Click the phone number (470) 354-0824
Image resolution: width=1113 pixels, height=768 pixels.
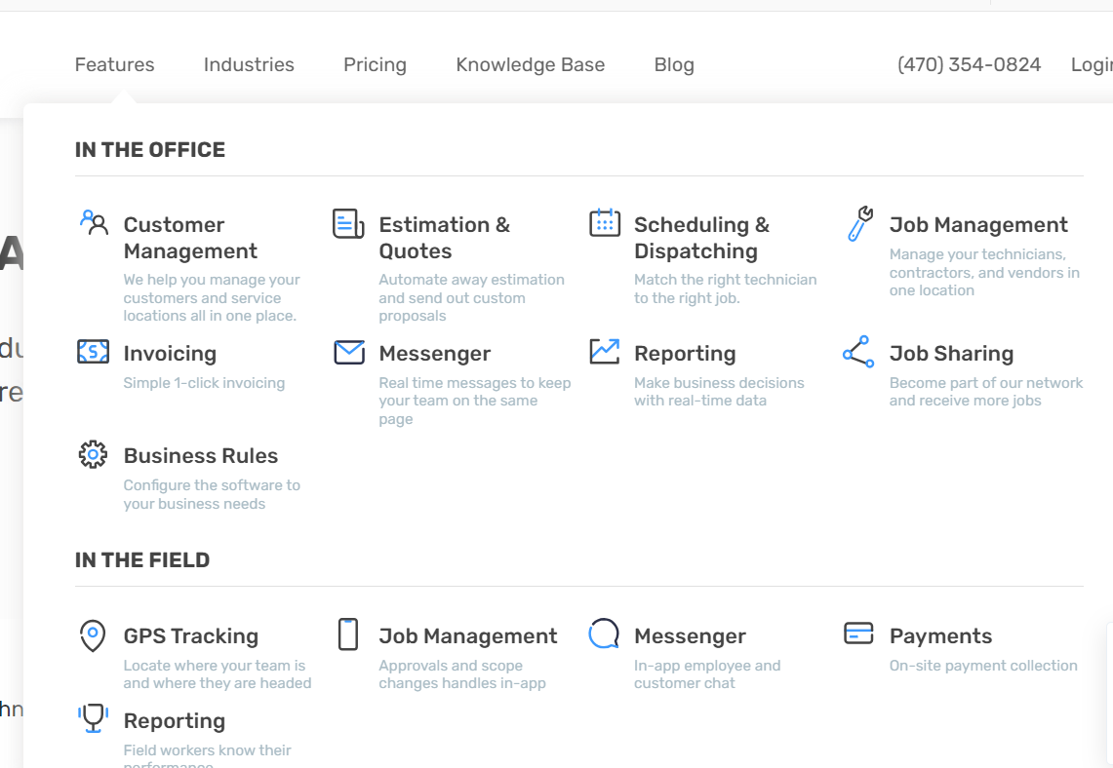969,65
